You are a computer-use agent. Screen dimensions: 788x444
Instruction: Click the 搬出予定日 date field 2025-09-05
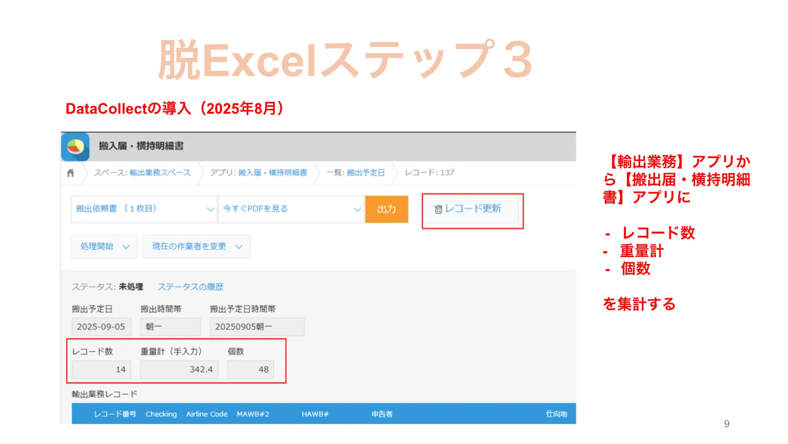[101, 327]
